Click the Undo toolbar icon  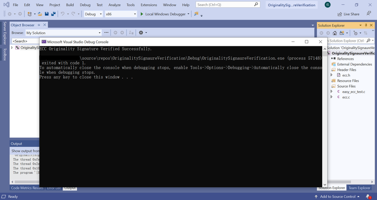pos(63,14)
